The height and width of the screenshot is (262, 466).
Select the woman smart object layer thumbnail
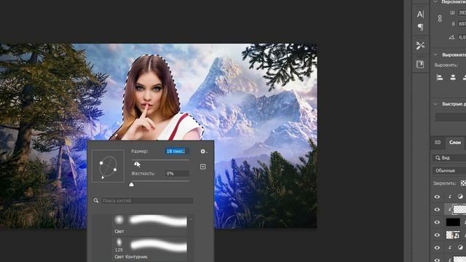tap(453, 235)
